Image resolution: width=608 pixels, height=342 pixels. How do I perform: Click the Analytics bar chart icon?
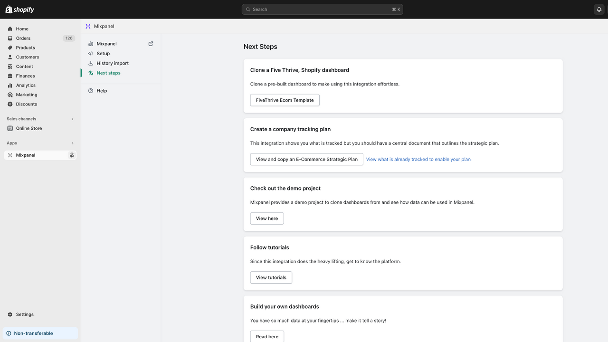10,85
